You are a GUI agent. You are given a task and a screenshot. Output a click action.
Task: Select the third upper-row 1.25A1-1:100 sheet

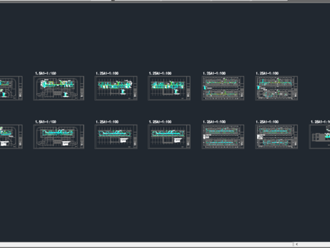[223, 88]
